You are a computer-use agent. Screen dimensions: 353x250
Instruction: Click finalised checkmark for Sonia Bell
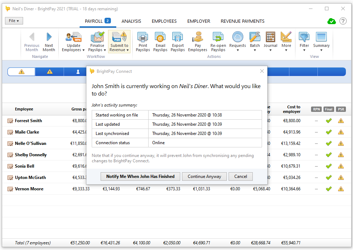[329, 166]
